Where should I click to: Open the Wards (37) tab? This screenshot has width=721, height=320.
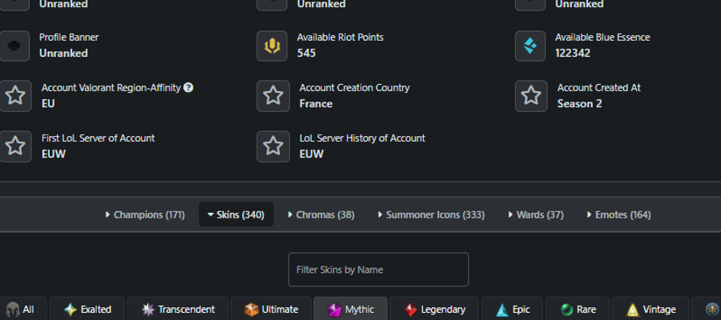(x=536, y=214)
